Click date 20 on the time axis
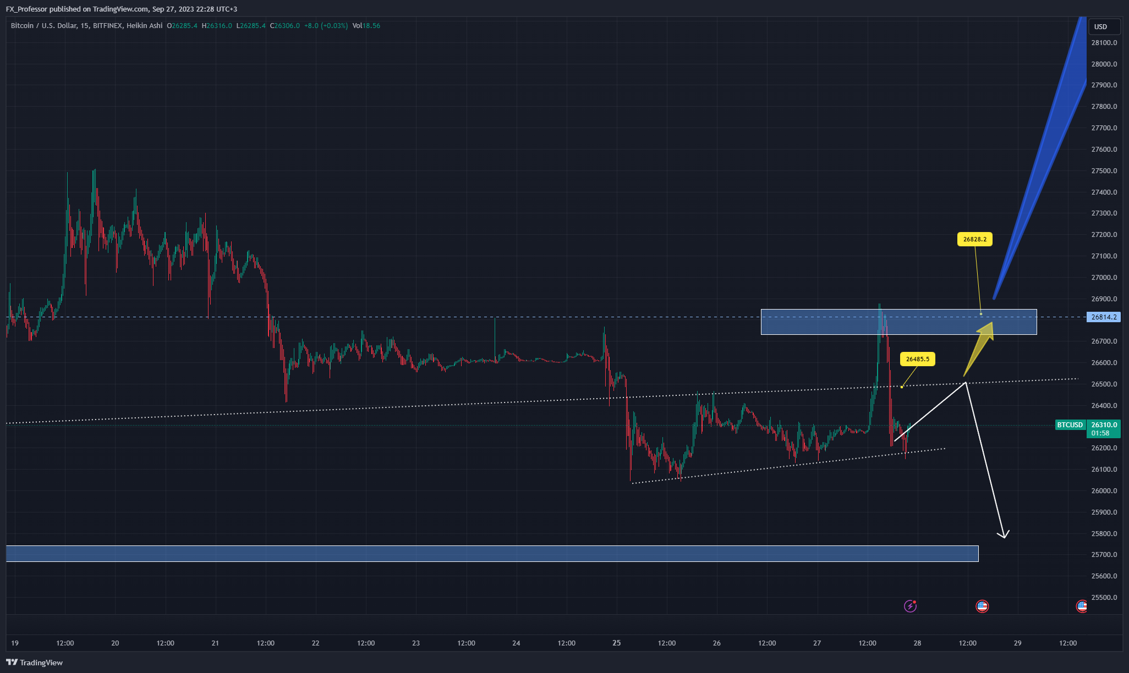 [x=115, y=643]
